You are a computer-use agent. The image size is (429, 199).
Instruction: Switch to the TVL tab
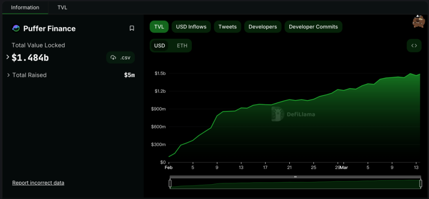pos(62,8)
